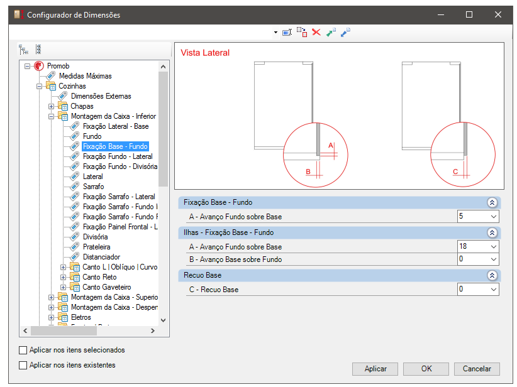
Task: Select Fixação Lateral - Base item
Action: pyautogui.click(x=116, y=126)
